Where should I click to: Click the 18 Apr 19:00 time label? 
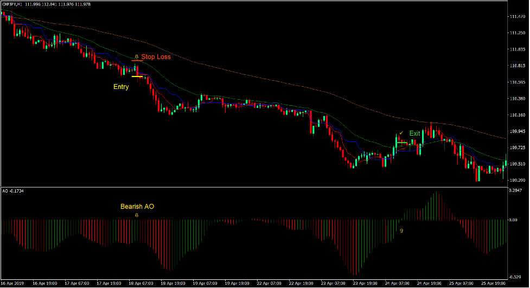(x=173, y=283)
